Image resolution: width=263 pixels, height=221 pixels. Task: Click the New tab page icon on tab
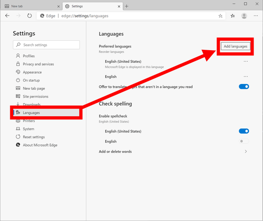7,7
